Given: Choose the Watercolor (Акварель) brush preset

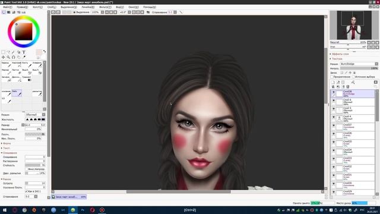Looking at the screenshot, I should click(37, 64).
